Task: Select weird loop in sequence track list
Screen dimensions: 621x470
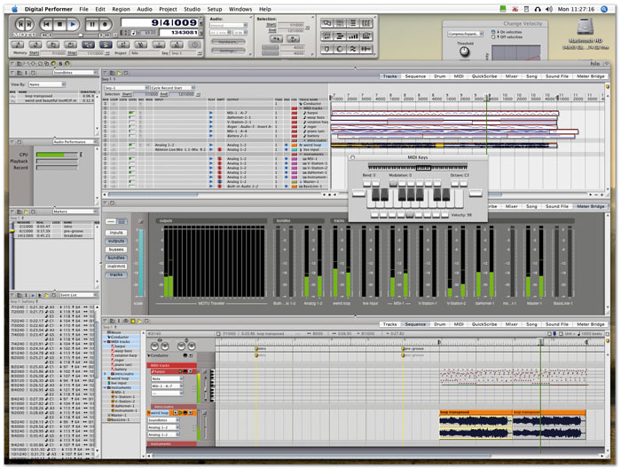Action: point(119,378)
